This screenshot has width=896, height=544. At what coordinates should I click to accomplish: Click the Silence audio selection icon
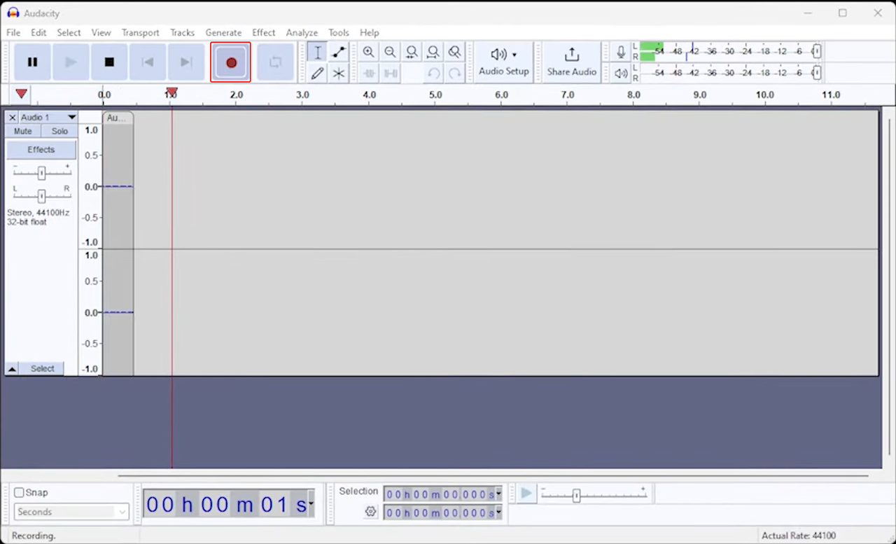pyautogui.click(x=390, y=73)
